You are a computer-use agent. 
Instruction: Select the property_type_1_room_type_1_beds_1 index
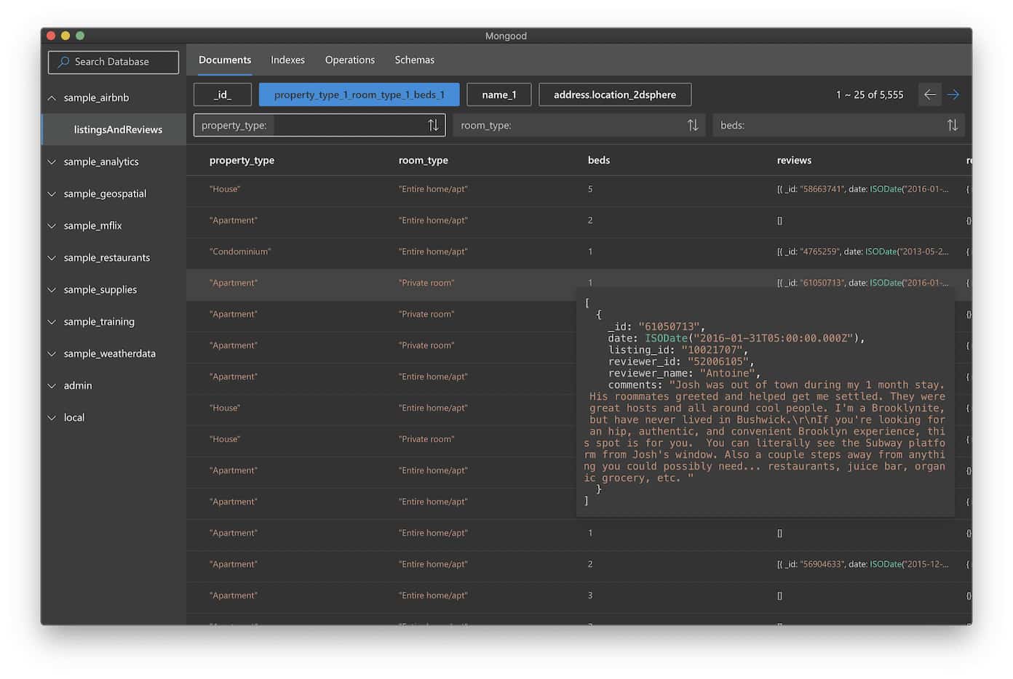tap(359, 95)
